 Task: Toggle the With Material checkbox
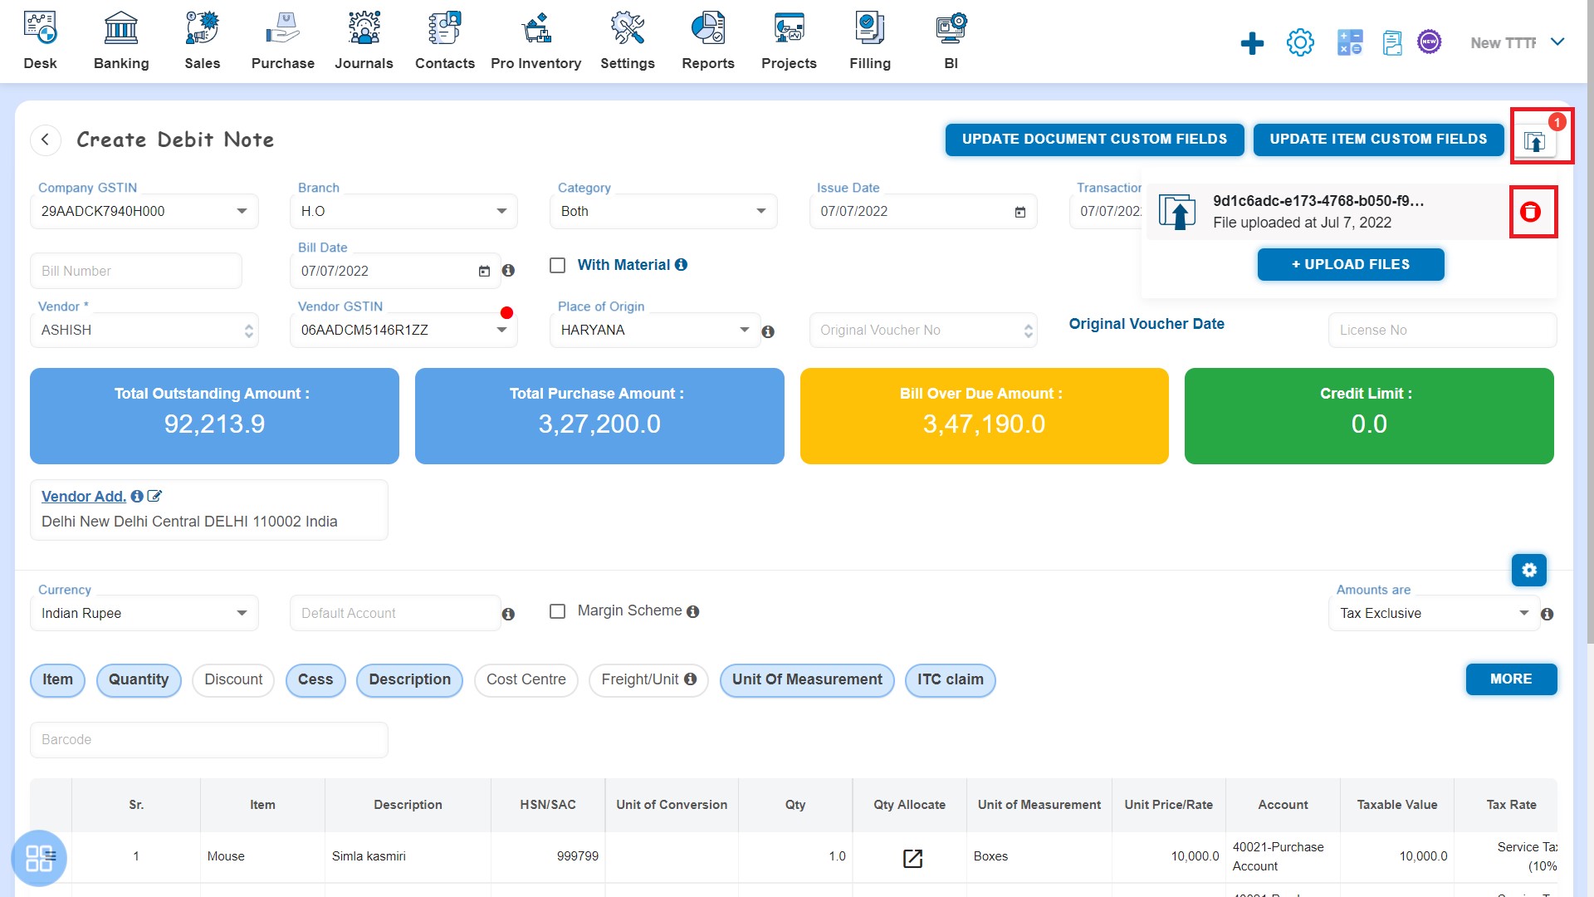[x=559, y=265]
